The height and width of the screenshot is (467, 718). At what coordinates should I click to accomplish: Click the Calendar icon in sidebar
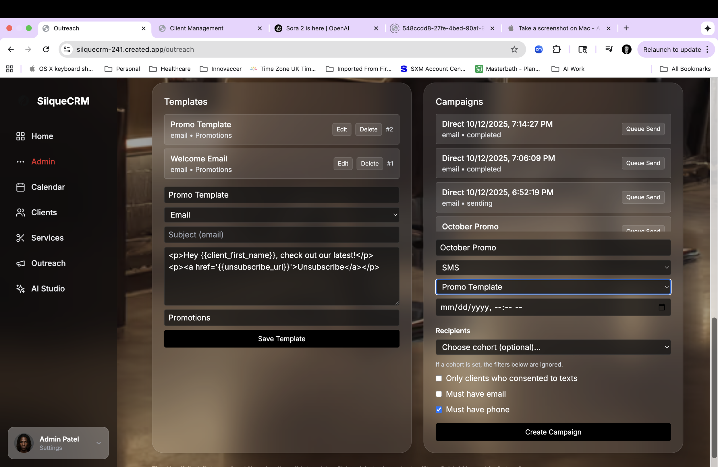(x=20, y=187)
